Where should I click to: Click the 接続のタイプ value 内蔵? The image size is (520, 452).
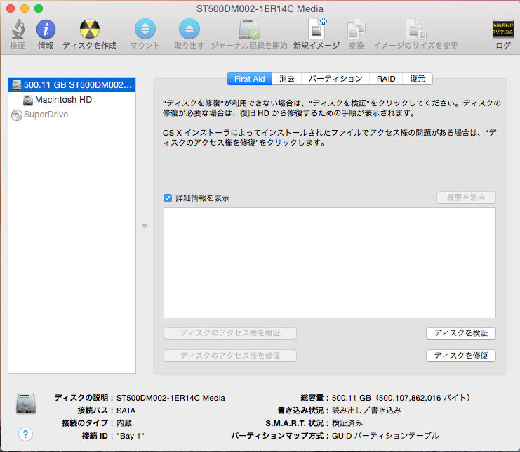124,423
